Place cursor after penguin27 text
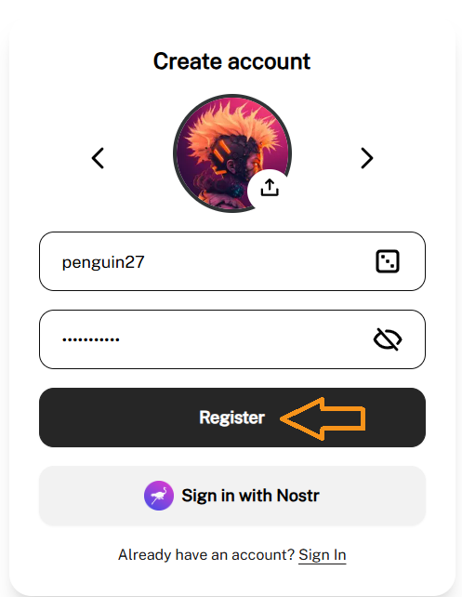 (x=146, y=262)
